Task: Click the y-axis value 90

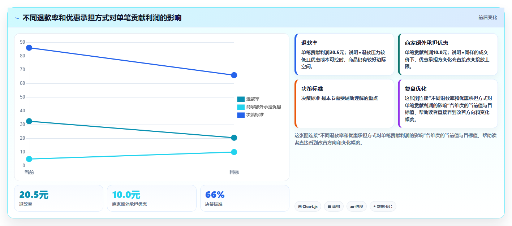Action: [23, 42]
